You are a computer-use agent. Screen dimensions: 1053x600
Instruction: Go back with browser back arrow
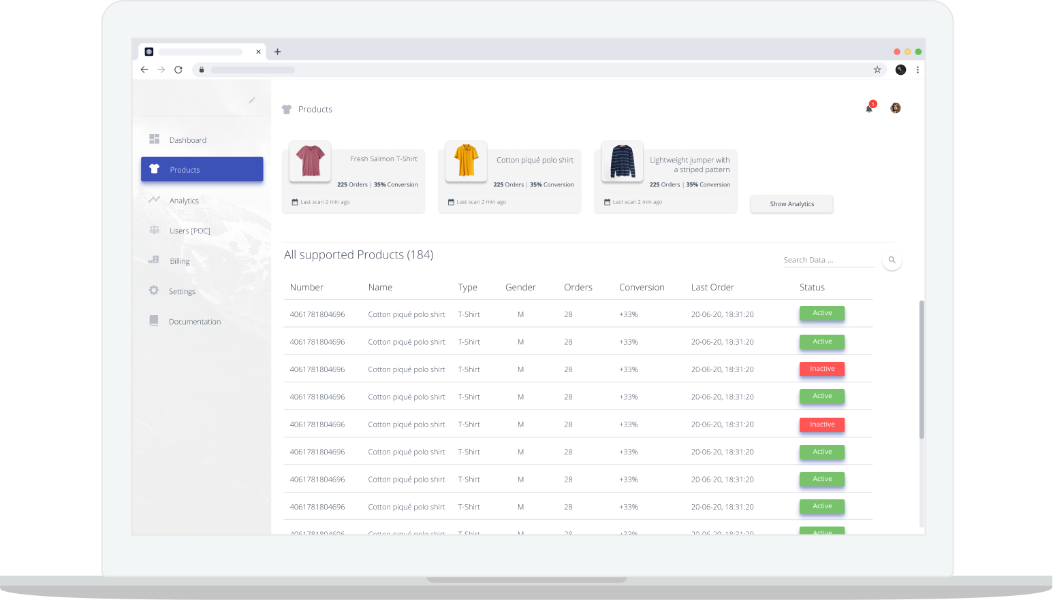[x=144, y=70]
